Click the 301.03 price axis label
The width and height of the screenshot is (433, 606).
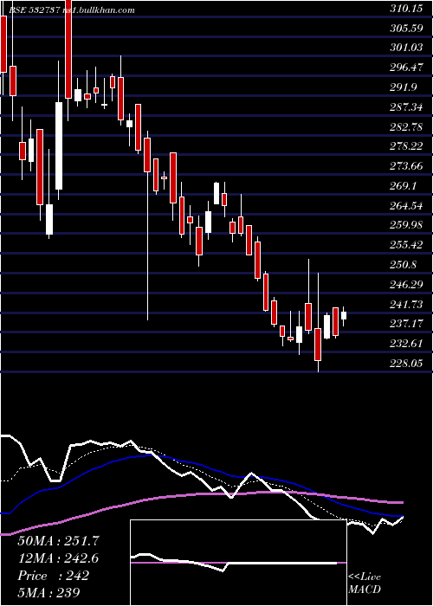pyautogui.click(x=406, y=48)
